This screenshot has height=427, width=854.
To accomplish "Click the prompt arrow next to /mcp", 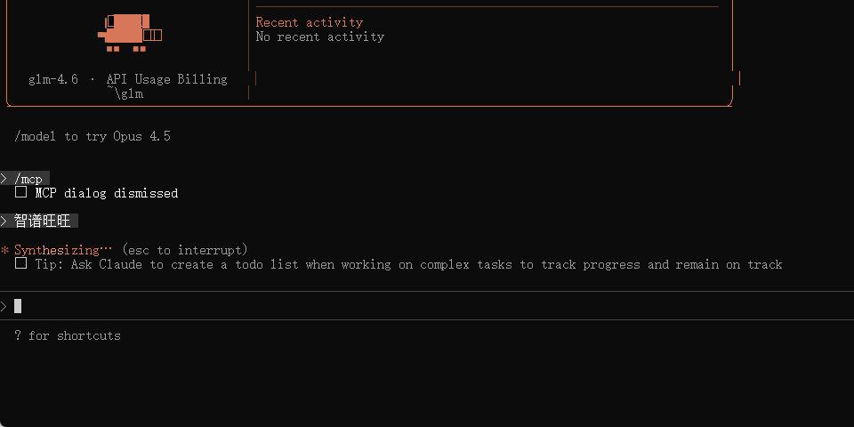I will click(x=4, y=179).
